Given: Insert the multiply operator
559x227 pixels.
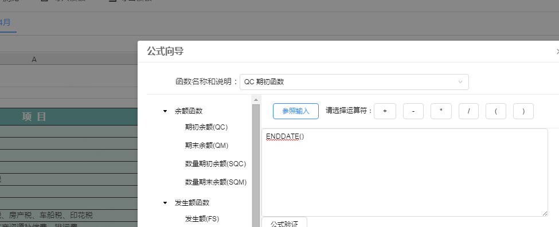Looking at the screenshot, I should (441, 111).
